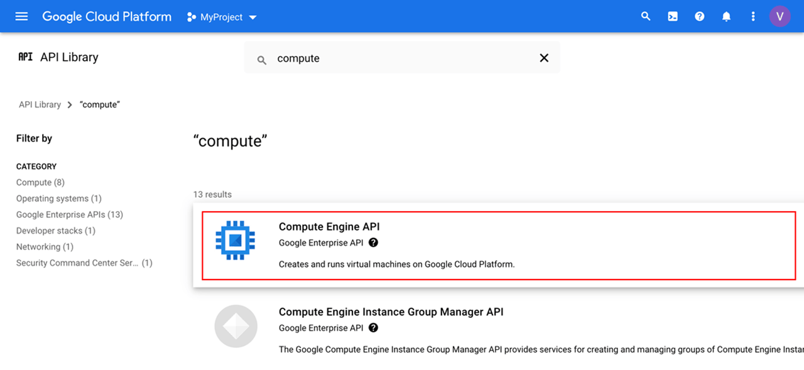Click the magnifier icon inside the search box
The height and width of the screenshot is (370, 804).
(262, 60)
